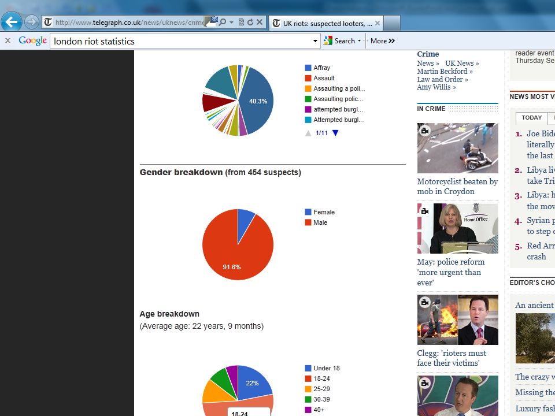Click the Attempted burgl... cyan legend entry
The image size is (555, 416).
(x=334, y=120)
